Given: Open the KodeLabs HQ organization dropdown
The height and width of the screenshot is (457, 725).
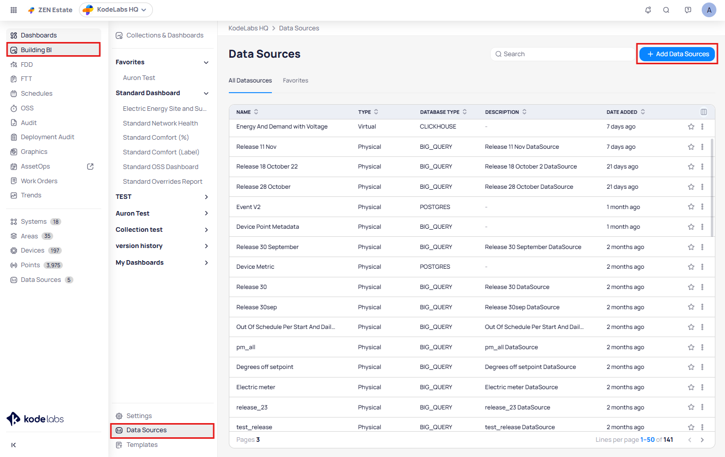Looking at the screenshot, I should click(116, 10).
